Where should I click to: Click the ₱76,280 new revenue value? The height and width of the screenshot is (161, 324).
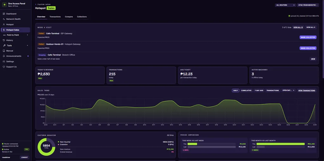point(170,149)
